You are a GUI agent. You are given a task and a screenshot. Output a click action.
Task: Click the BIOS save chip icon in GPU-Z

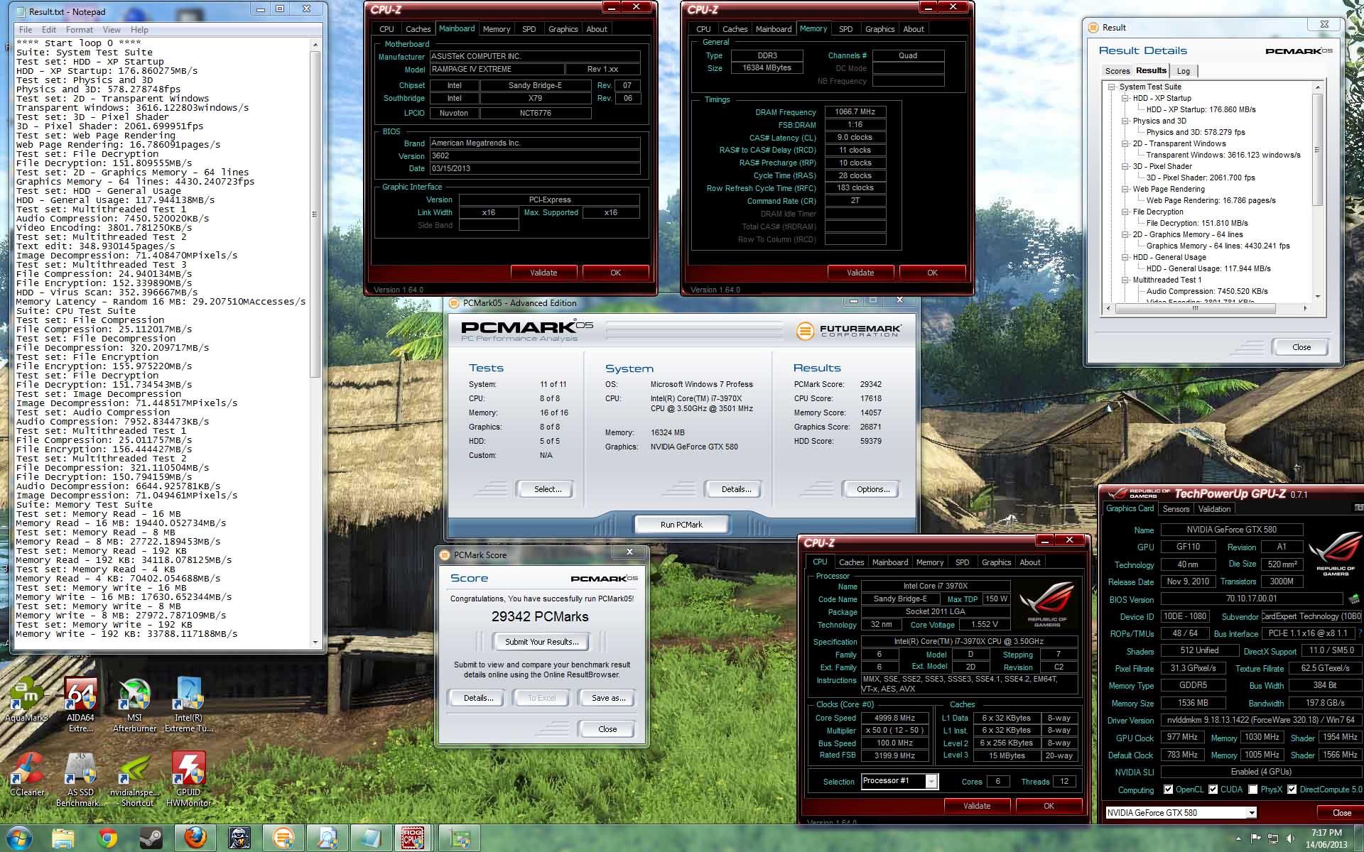[x=1354, y=599]
